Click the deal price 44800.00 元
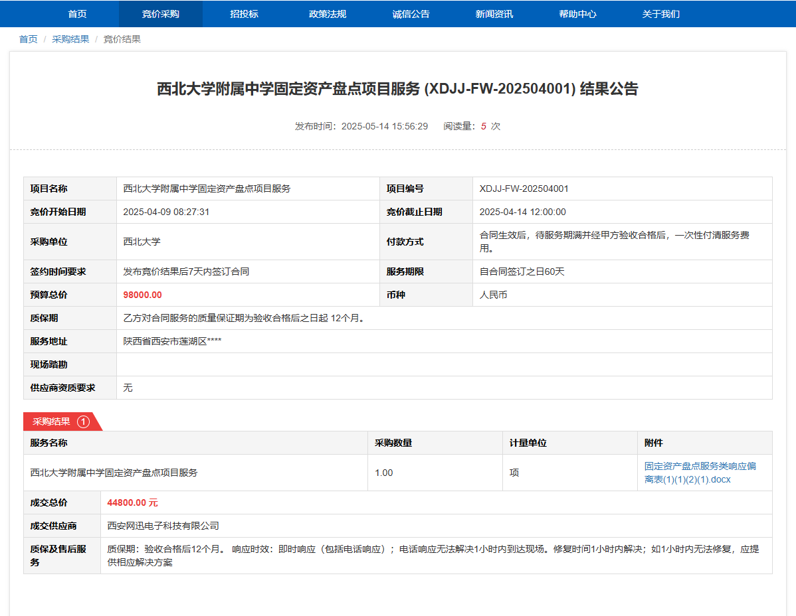 click(132, 502)
